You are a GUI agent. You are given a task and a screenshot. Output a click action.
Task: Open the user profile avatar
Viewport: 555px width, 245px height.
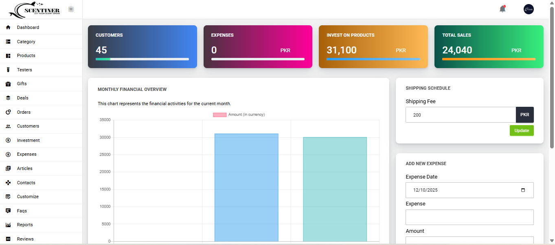tap(529, 9)
